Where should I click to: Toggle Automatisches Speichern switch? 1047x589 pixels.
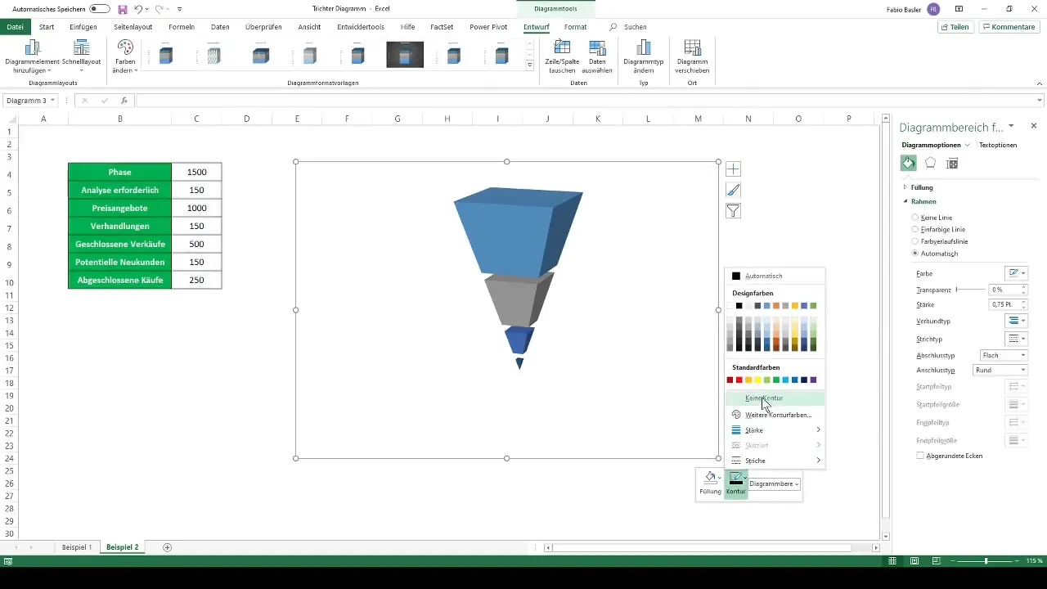tap(100, 8)
